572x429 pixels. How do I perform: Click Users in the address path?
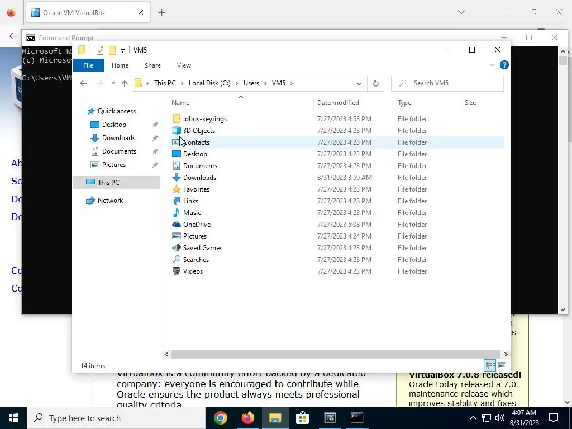pos(251,83)
